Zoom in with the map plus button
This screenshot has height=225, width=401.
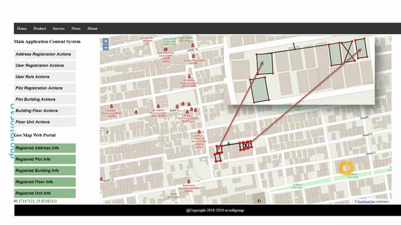(x=106, y=41)
